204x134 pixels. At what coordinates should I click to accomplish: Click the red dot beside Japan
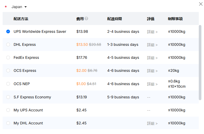[x=6, y=7]
